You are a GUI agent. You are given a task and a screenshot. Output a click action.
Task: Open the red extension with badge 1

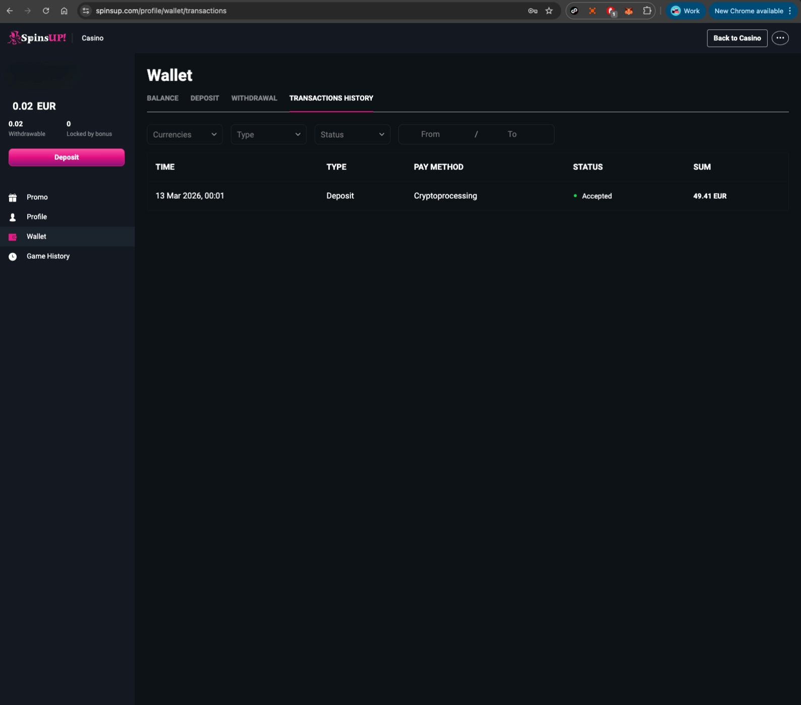point(611,11)
